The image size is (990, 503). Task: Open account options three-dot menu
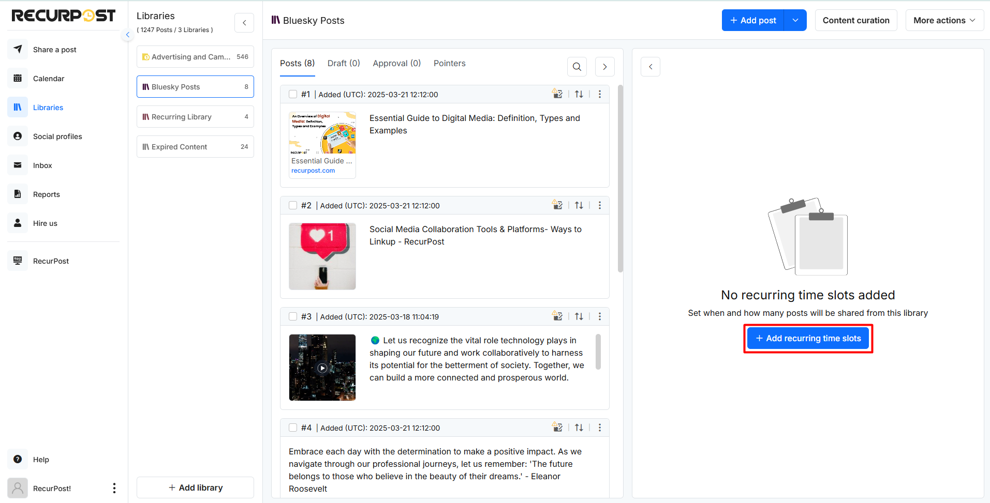point(114,488)
